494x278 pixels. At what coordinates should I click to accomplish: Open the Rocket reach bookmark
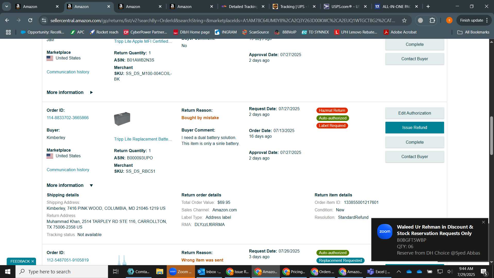coord(104,32)
